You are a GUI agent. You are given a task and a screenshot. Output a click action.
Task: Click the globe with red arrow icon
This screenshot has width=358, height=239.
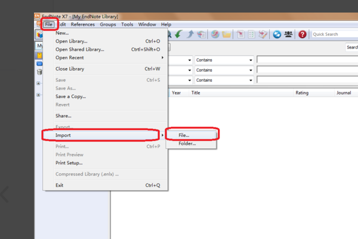click(215, 34)
